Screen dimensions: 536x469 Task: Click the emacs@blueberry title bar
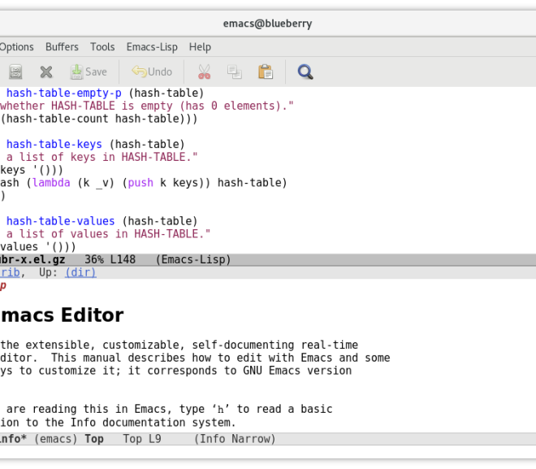coord(268,24)
